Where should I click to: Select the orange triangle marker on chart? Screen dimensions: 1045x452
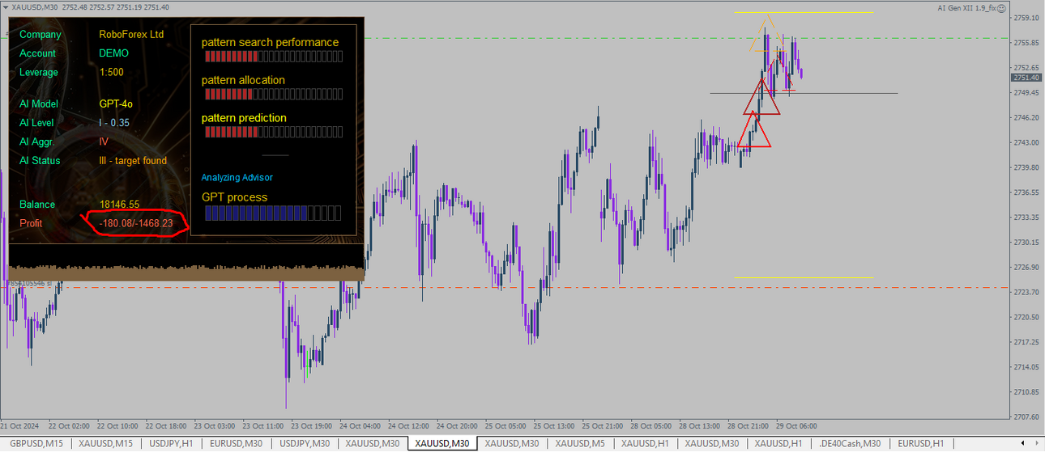pos(766,32)
